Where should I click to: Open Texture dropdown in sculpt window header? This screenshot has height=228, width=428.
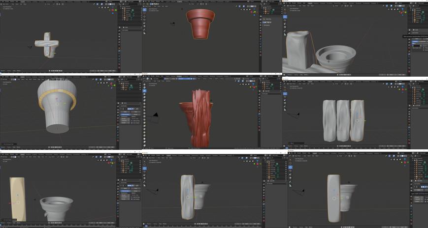coord(205,79)
